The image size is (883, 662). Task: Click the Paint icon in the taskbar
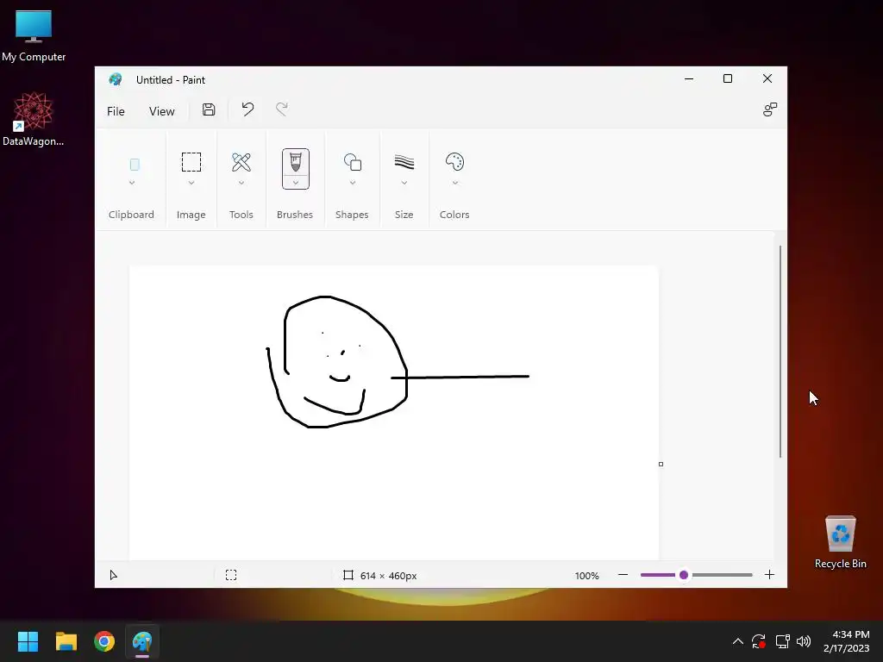142,641
